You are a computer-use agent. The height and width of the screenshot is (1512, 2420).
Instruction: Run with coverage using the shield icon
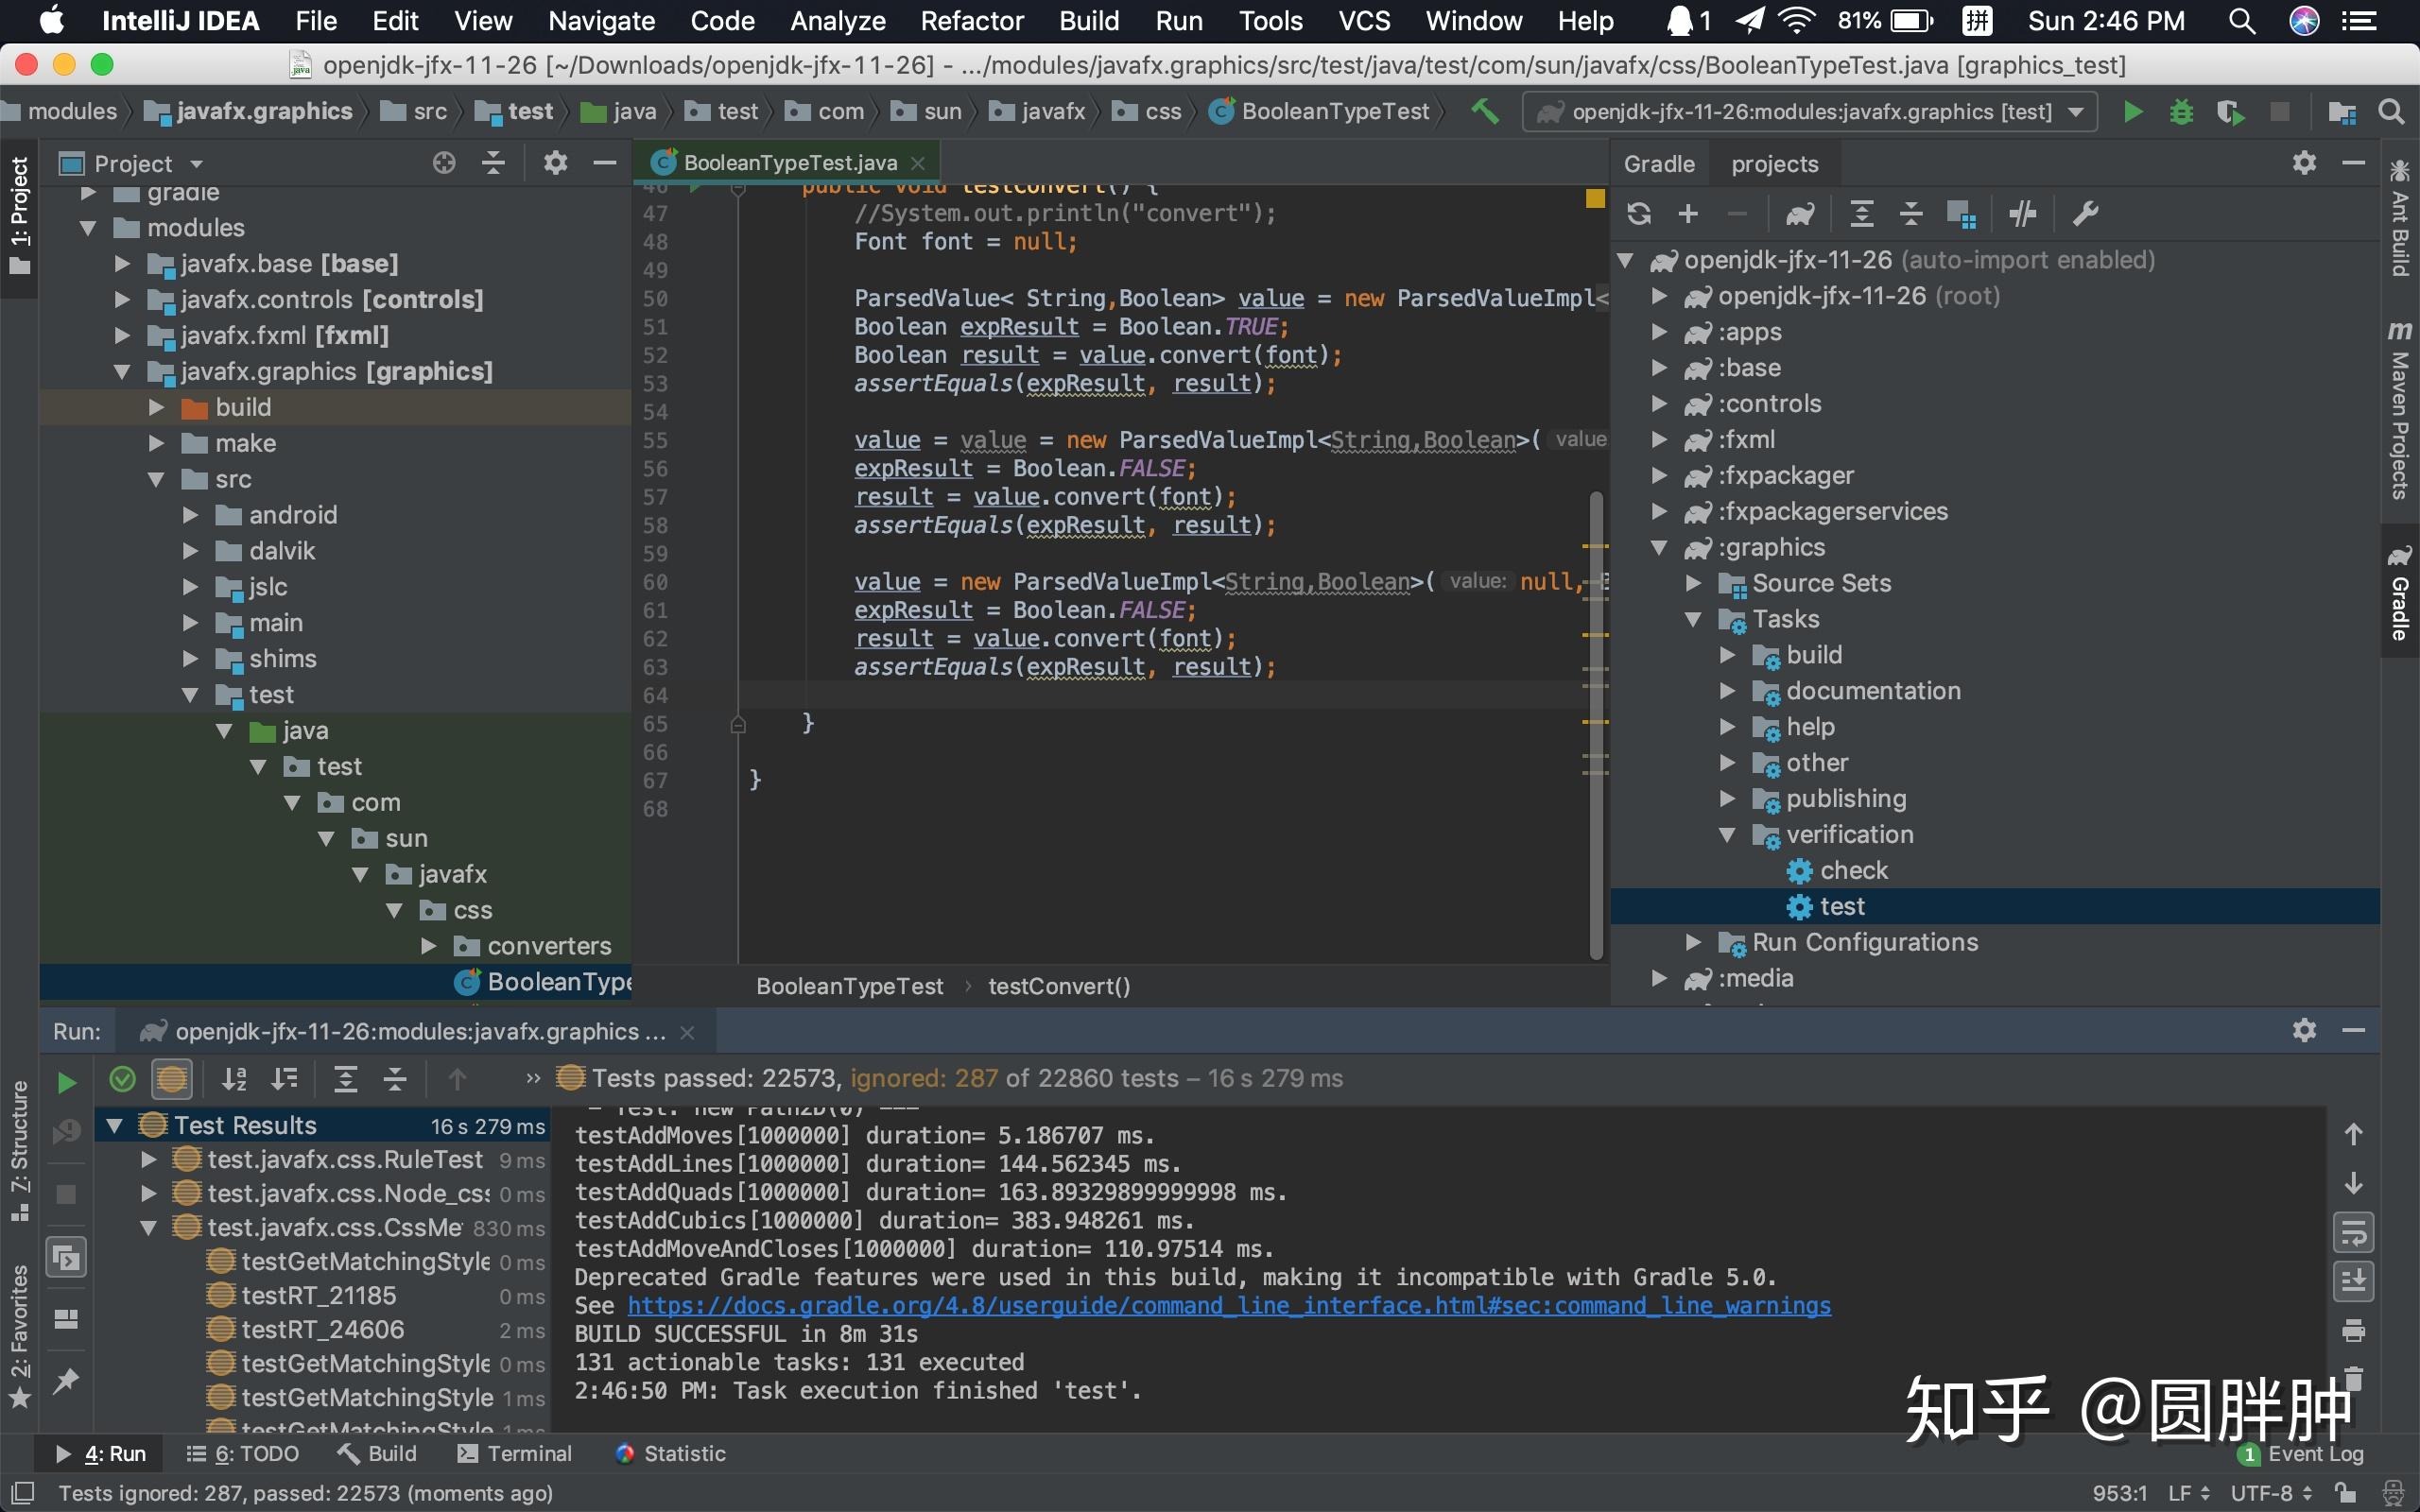[x=2230, y=112]
